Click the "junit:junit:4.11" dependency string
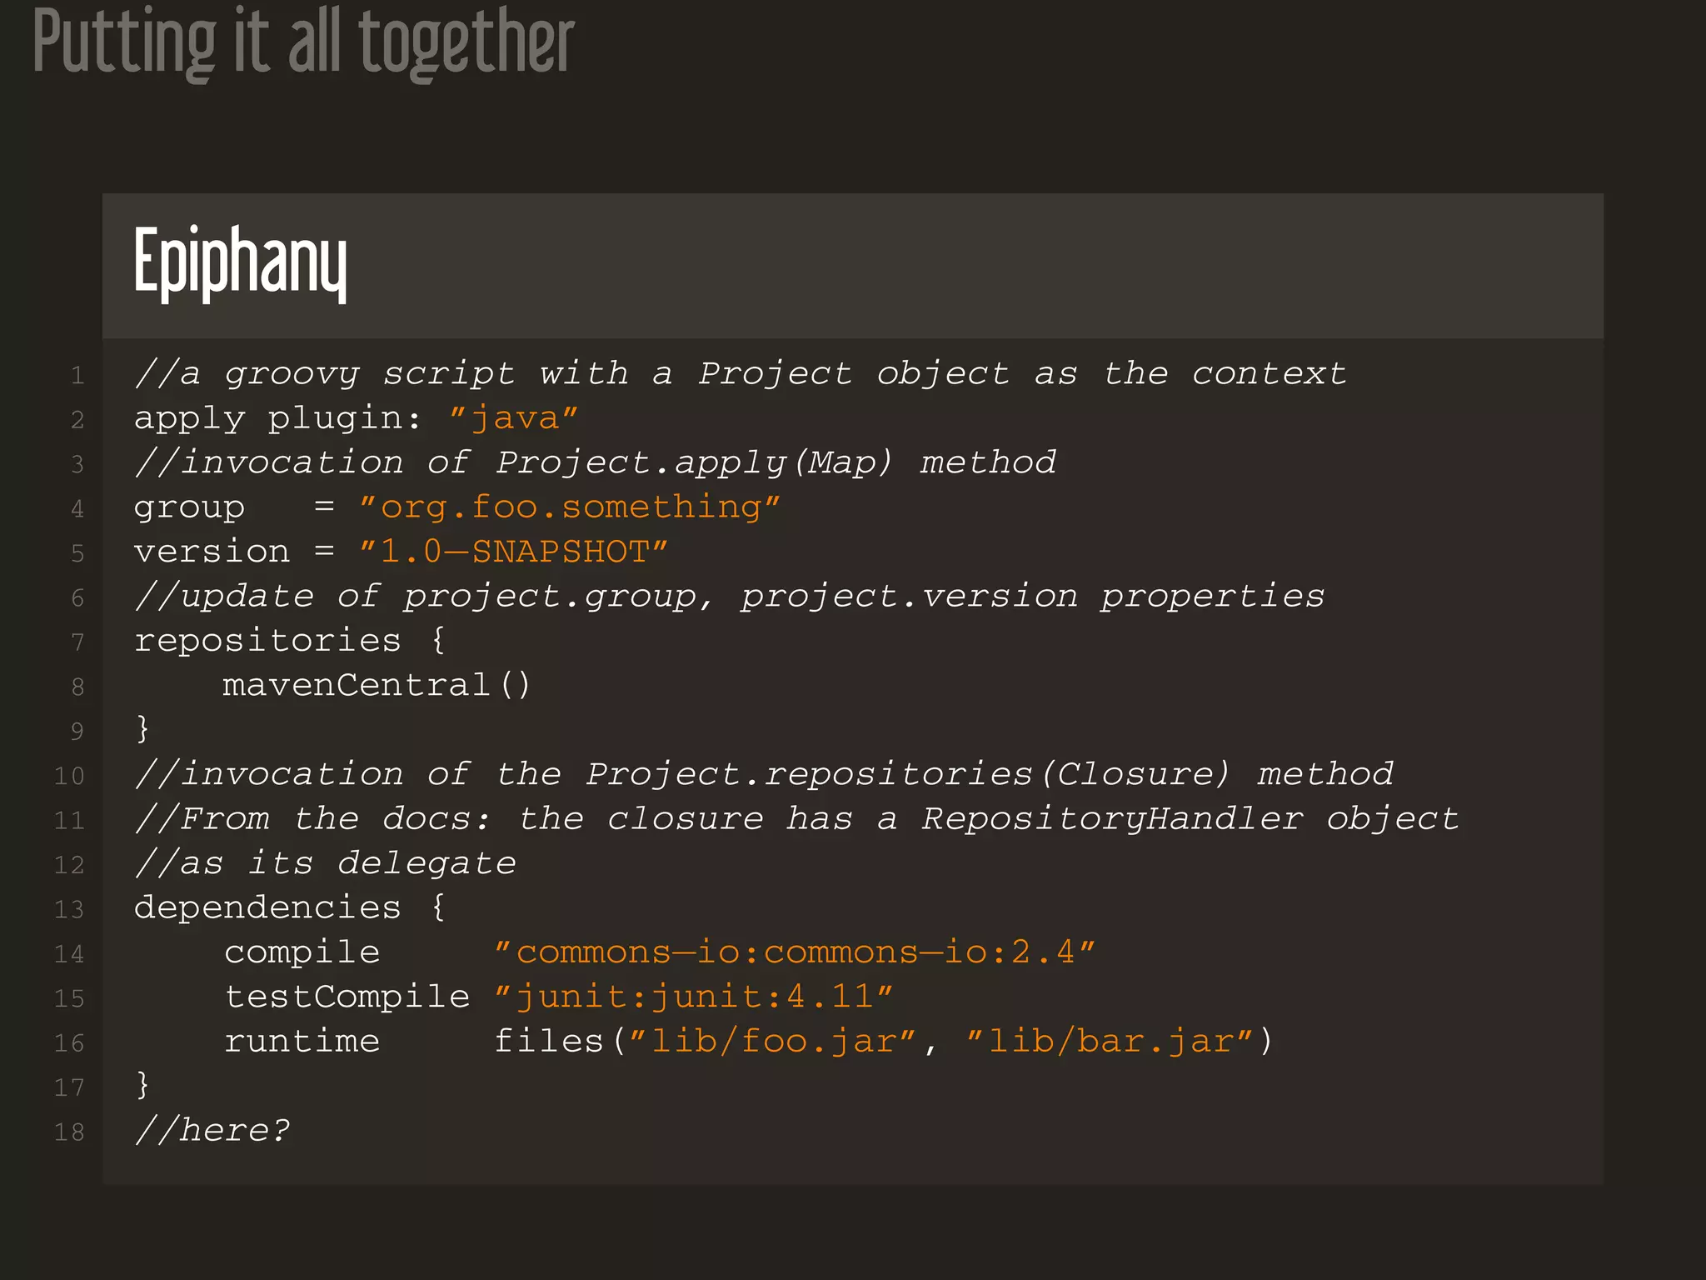 tap(693, 997)
